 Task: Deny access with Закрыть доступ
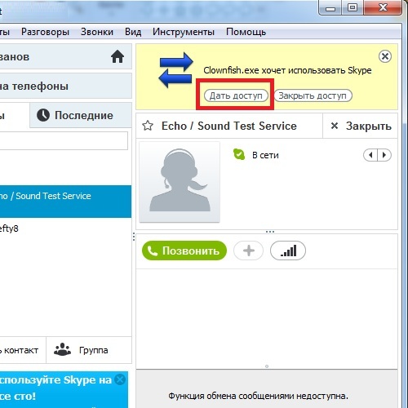(313, 95)
